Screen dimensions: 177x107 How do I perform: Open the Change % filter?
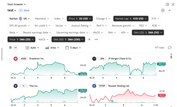(x=103, y=19)
